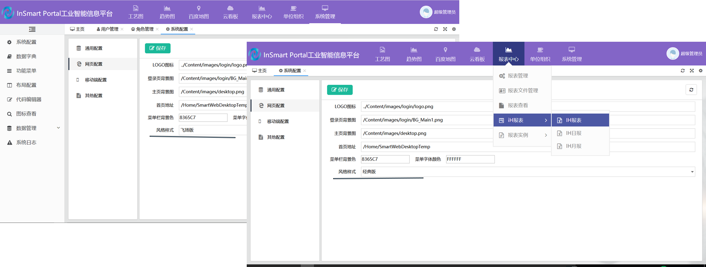Screen dimensions: 706x267
Task: Collapse the sidebar with the back window's menu toggle icon
Action: point(32,29)
